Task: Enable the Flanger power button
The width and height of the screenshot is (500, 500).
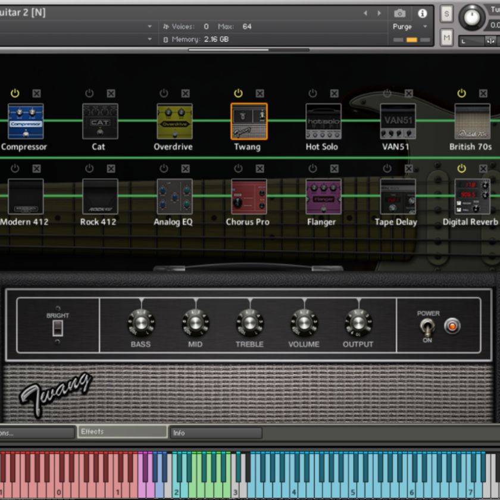Action: (x=313, y=168)
